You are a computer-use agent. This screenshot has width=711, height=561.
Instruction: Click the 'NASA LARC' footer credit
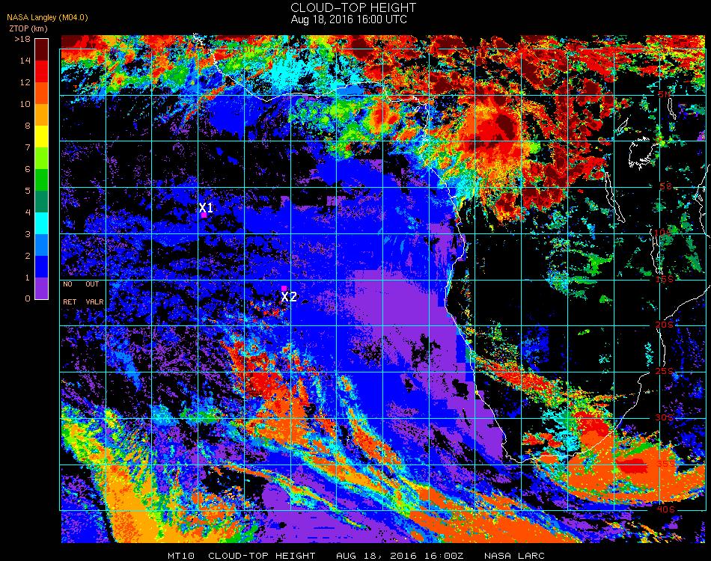click(x=514, y=556)
